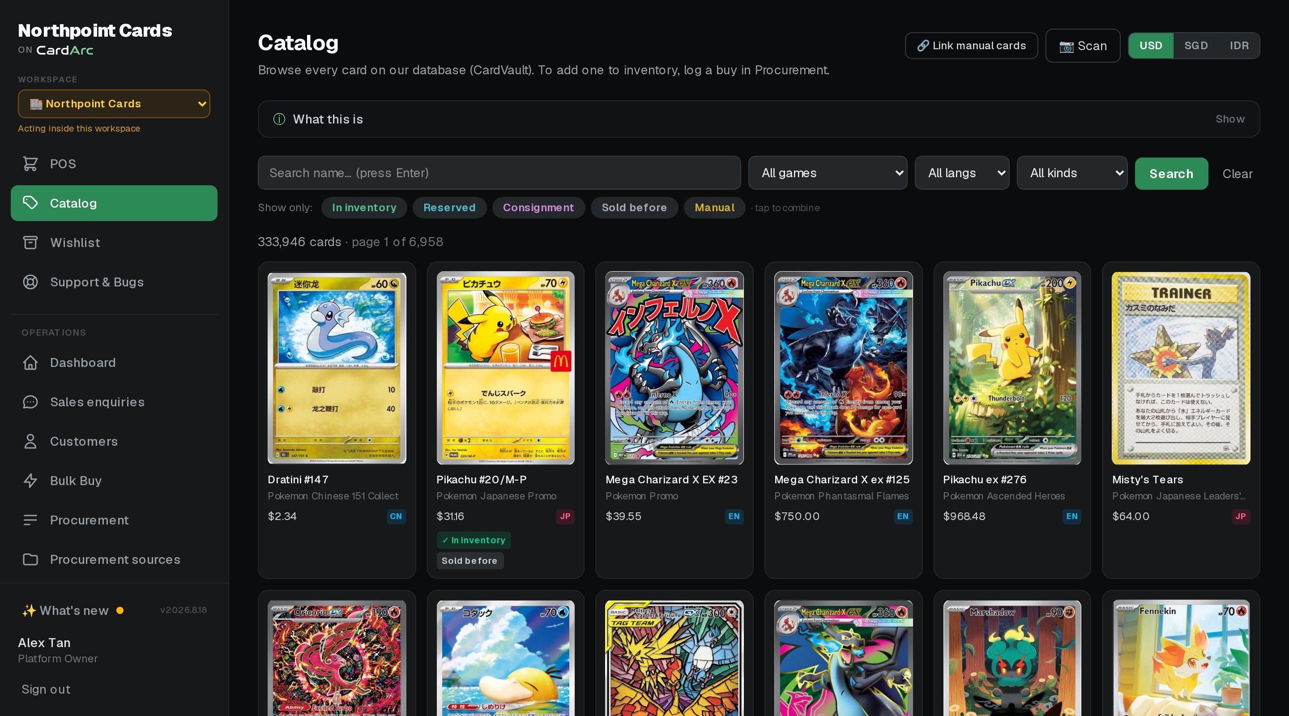Click the Search name input field

tap(499, 173)
